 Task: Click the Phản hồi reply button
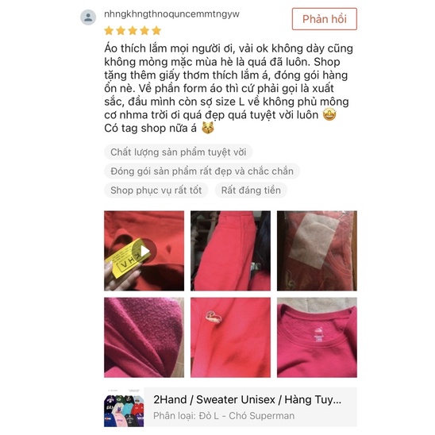point(325,19)
